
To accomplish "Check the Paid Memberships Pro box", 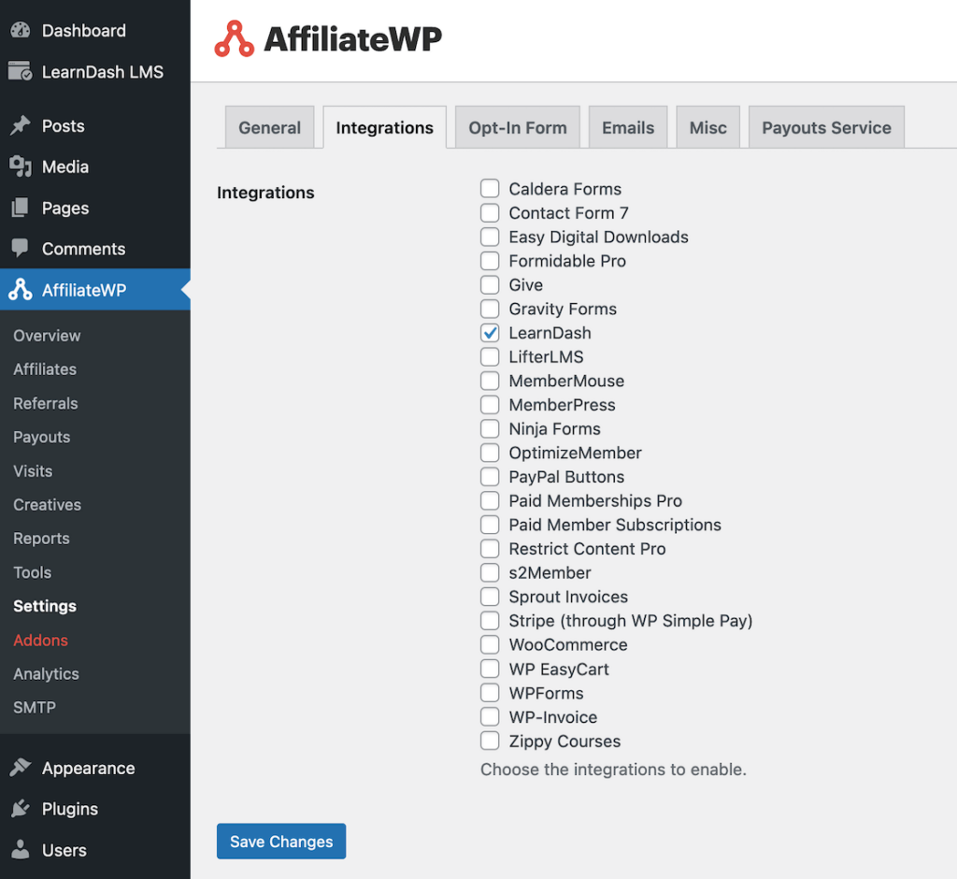I will click(x=490, y=501).
